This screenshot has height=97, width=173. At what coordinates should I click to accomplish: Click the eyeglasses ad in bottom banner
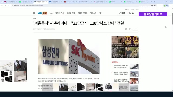click(72, 87)
